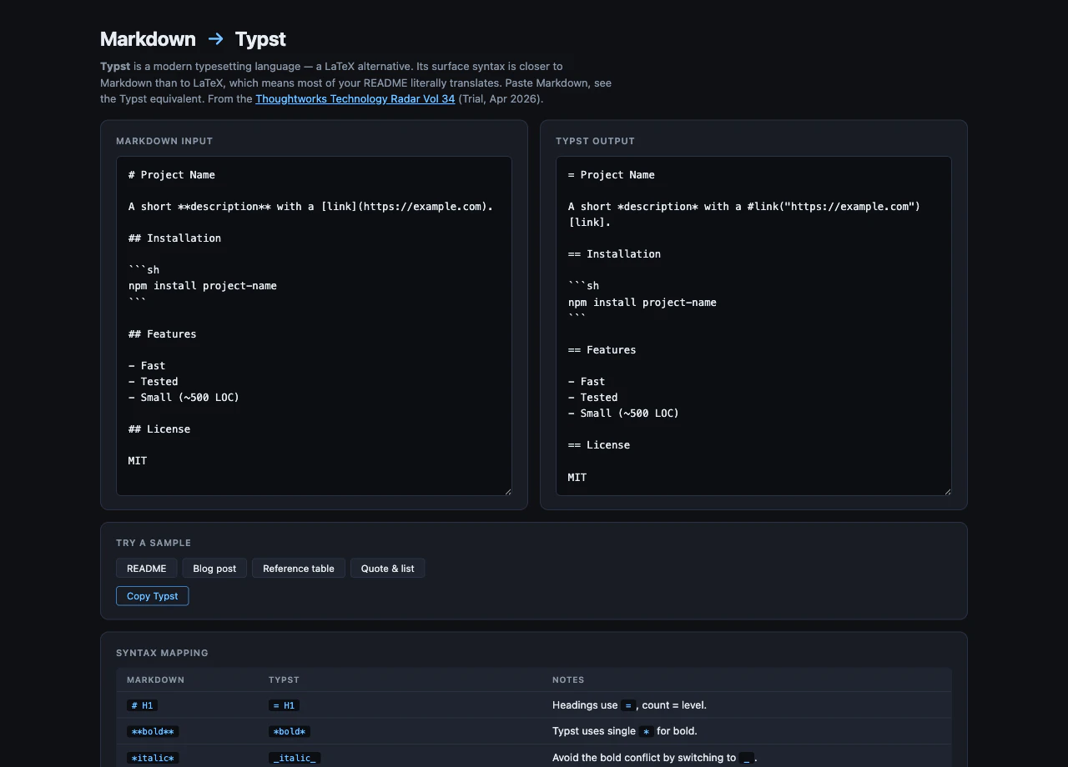The width and height of the screenshot is (1068, 767).
Task: Click the note about avoiding the bold conflict
Action: pos(655,759)
